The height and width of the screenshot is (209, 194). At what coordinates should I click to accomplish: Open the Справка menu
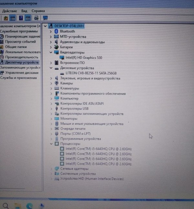point(38,11)
